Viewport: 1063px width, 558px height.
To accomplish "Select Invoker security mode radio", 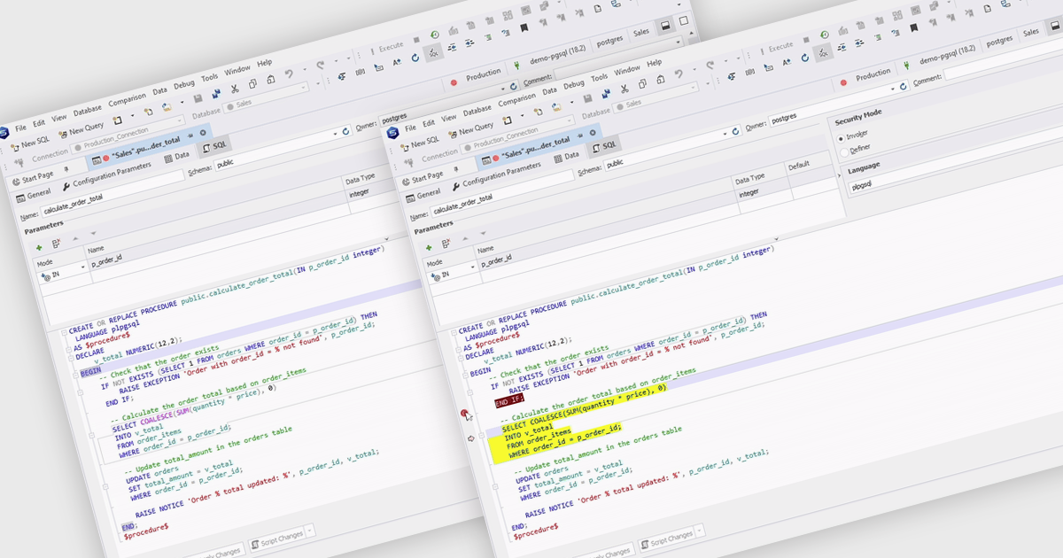I will pos(842,139).
